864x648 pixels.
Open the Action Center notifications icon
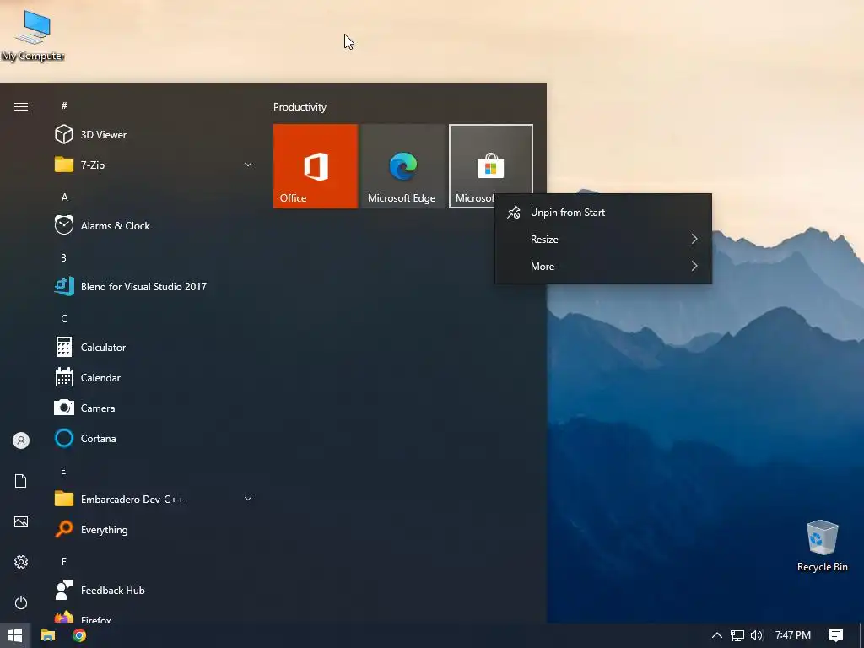tap(836, 635)
